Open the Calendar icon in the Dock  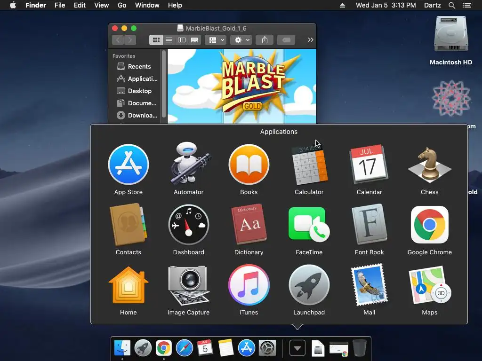click(205, 348)
